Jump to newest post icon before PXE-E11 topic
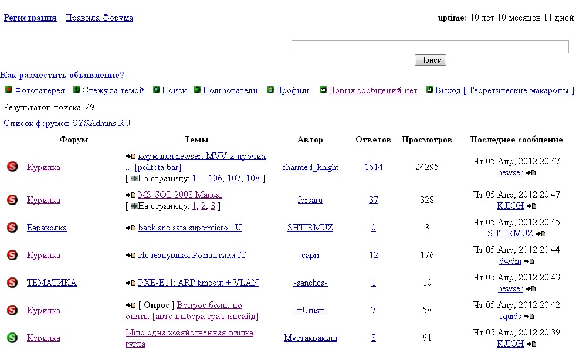Image resolution: width=576 pixels, height=353 pixels. (131, 283)
